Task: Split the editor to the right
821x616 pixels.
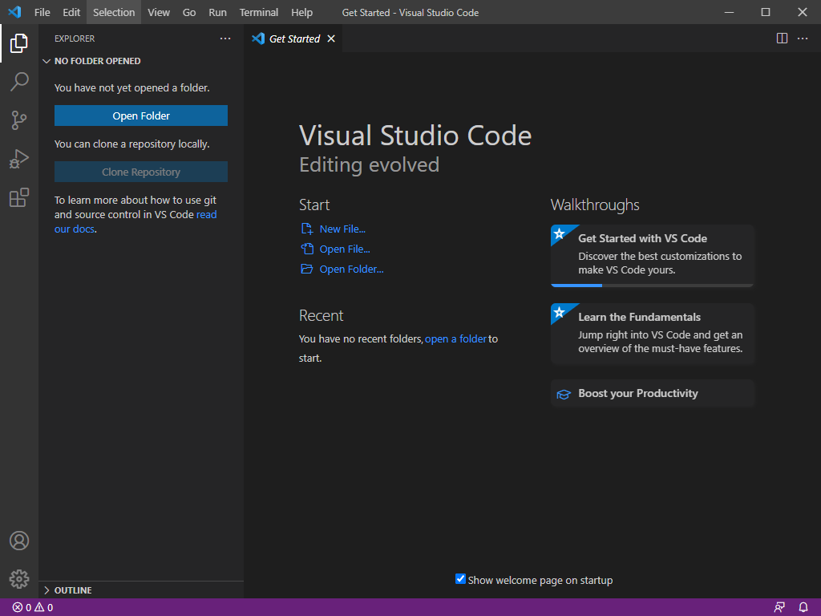Action: [782, 38]
